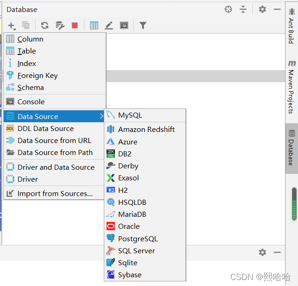298x286 pixels.
Task: Choose Sybase data source
Action: tap(145, 275)
